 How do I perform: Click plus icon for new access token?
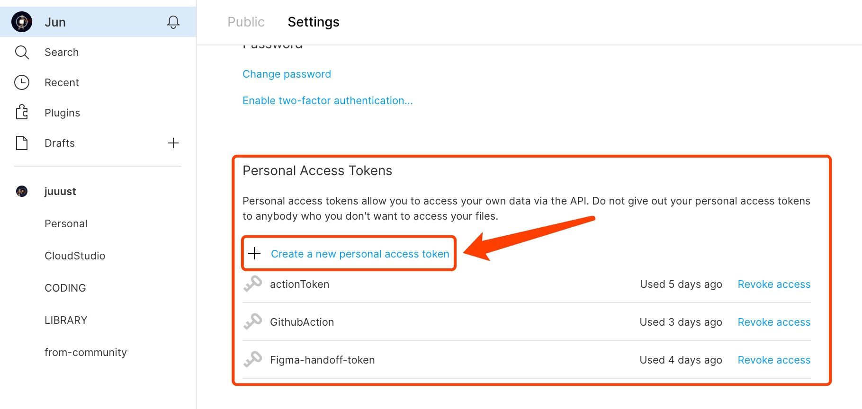pos(254,254)
